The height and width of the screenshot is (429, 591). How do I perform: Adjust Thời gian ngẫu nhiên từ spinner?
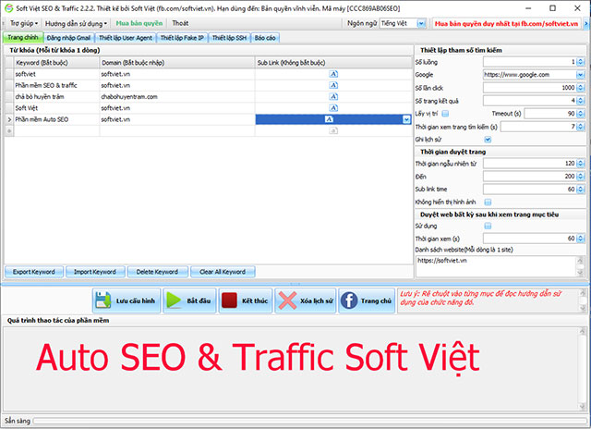pos(581,164)
